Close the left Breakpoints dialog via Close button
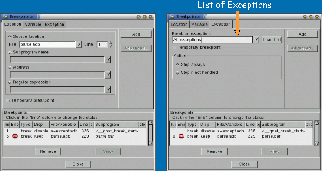Viewport: 322px width, 171px height. coord(78,164)
